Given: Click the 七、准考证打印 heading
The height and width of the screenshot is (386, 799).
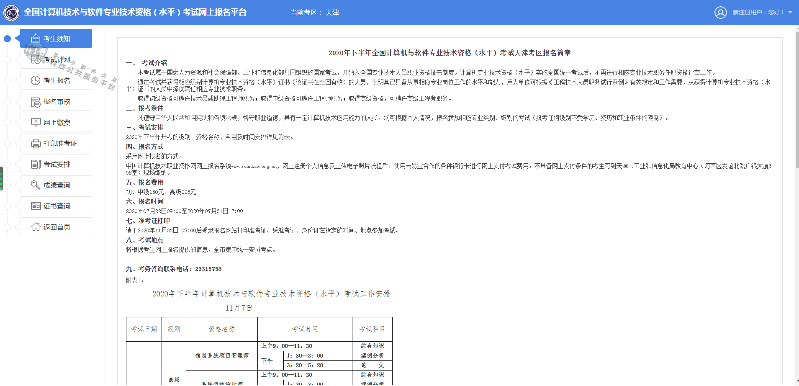Looking at the screenshot, I should pyautogui.click(x=148, y=221).
